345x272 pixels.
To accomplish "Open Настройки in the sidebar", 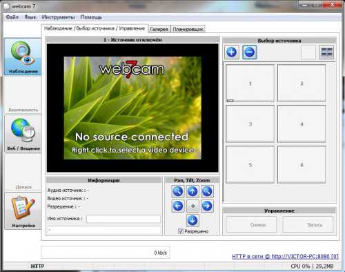I will (x=23, y=211).
